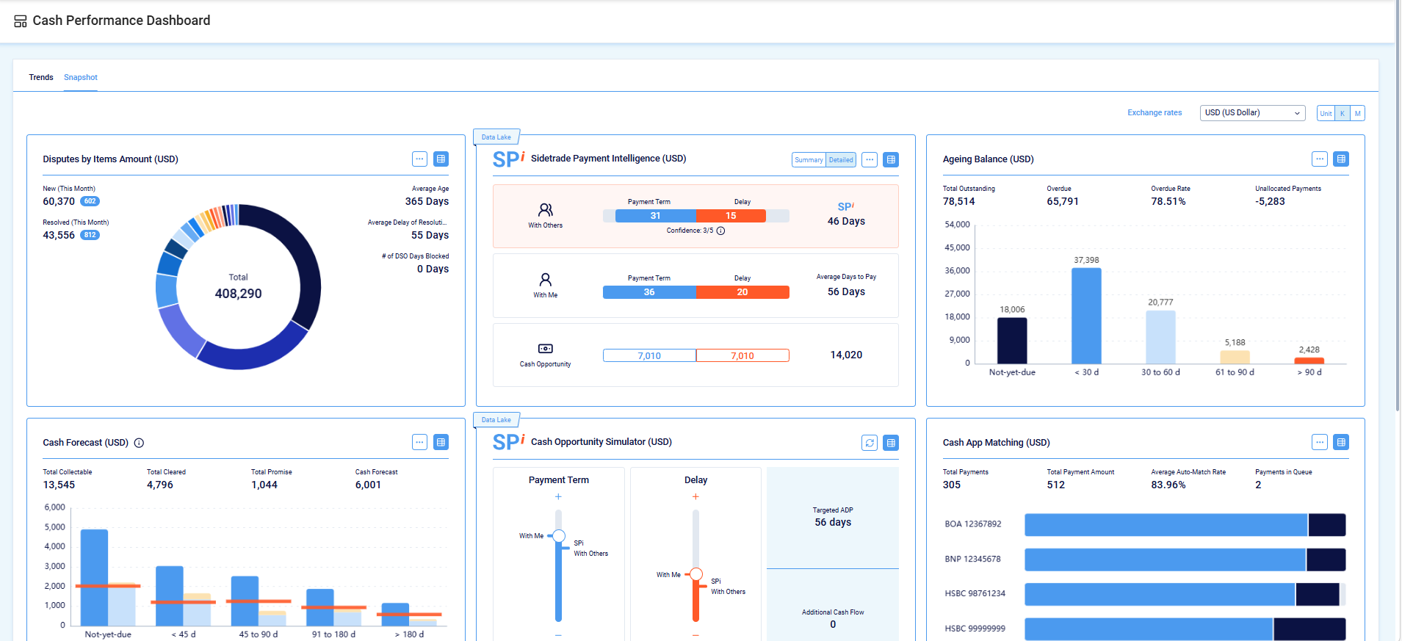This screenshot has width=1402, height=641.
Task: Click the Not-yet-due bar in Ageing Balance
Action: (1012, 341)
